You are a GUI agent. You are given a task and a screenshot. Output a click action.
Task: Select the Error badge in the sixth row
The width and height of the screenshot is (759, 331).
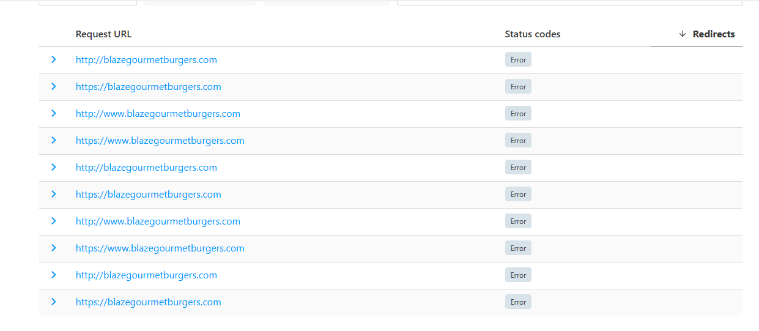coord(518,195)
